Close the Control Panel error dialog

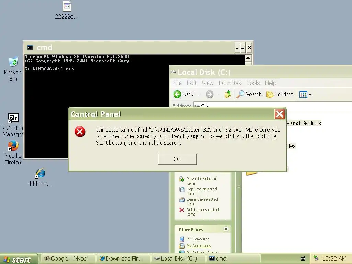pyautogui.click(x=279, y=114)
